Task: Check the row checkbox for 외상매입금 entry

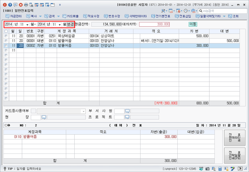Action: tap(6, 36)
